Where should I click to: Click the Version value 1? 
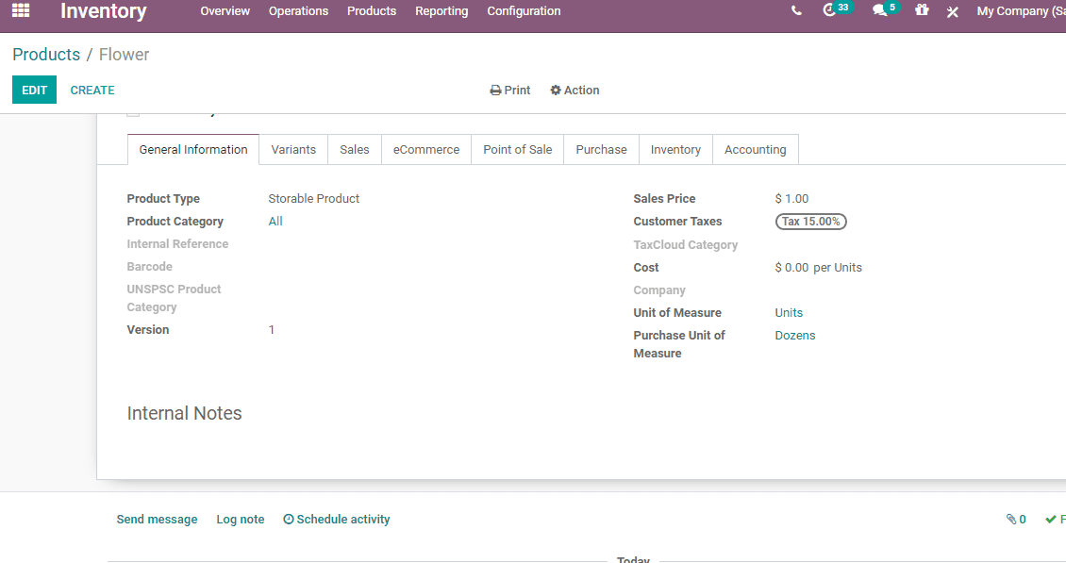point(272,330)
